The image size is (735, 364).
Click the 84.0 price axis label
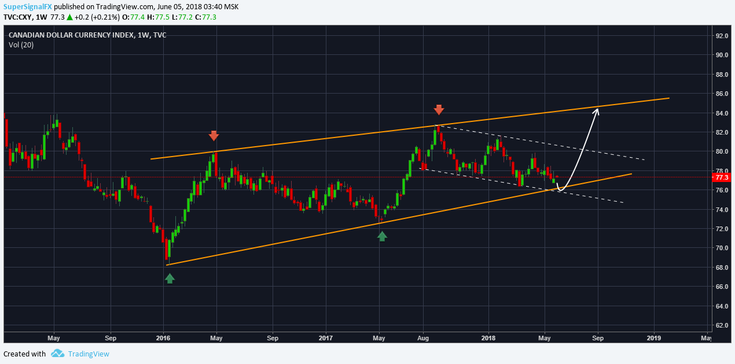723,113
